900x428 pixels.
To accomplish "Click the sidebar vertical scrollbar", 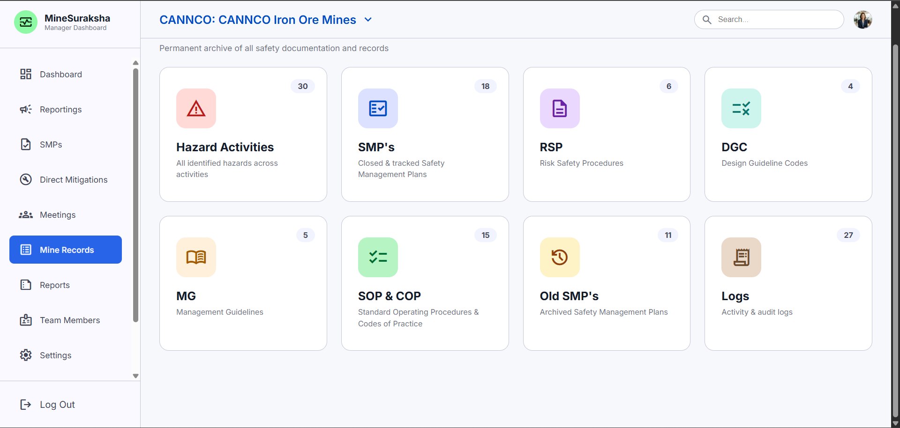I will point(135,195).
